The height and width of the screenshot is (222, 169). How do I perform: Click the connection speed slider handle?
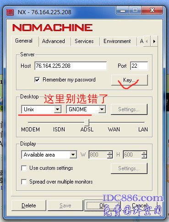point(87,122)
